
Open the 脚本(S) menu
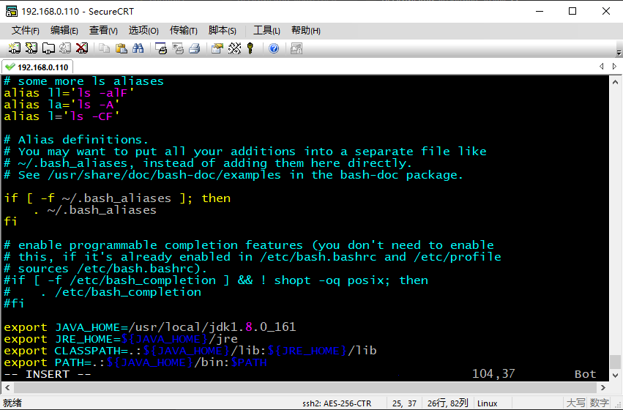(x=222, y=30)
